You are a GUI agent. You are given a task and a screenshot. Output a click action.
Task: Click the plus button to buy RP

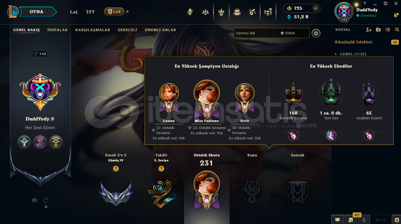(x=315, y=8)
